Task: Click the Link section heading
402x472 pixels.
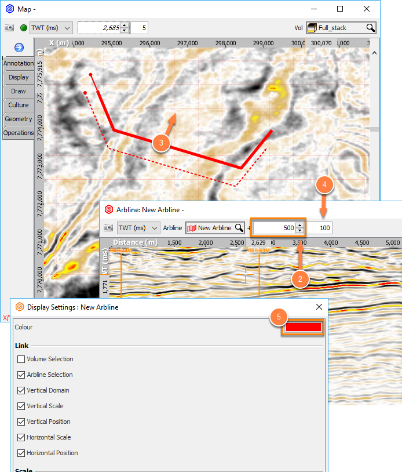Action: [x=21, y=346]
